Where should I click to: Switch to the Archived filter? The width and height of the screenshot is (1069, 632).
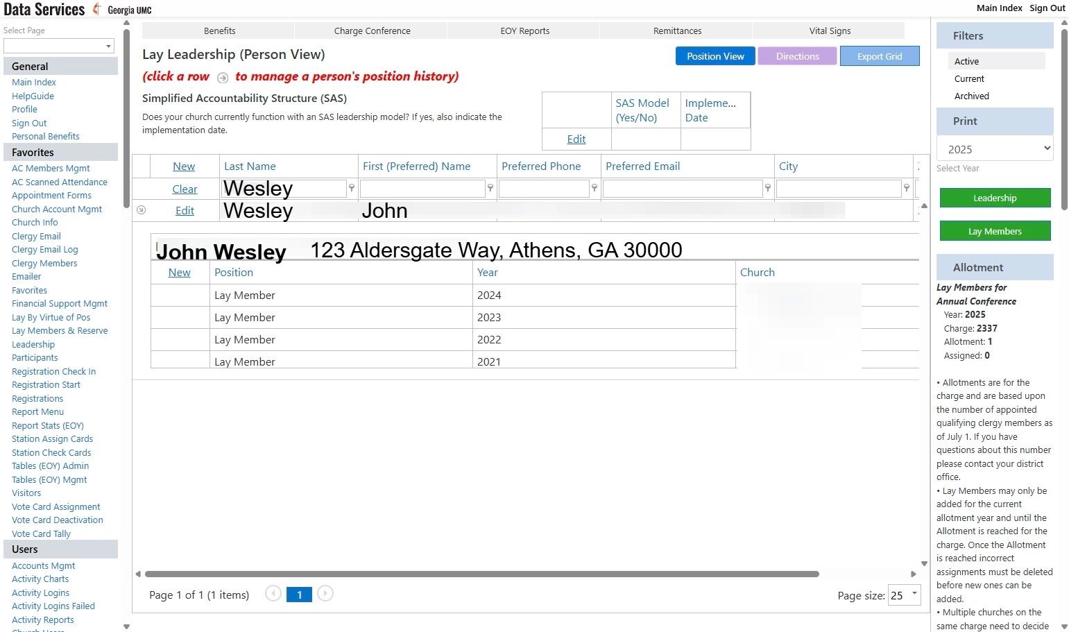point(971,96)
